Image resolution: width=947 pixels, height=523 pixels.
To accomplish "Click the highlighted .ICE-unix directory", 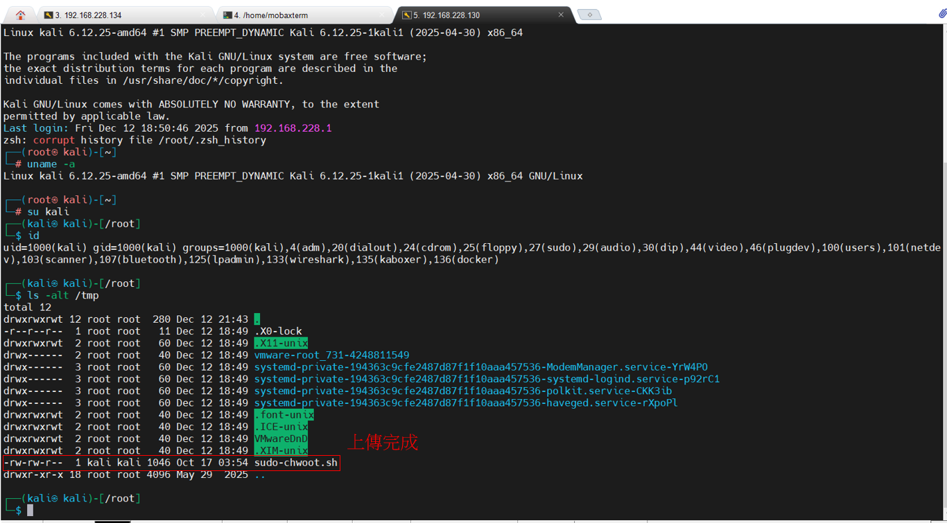I will (281, 427).
